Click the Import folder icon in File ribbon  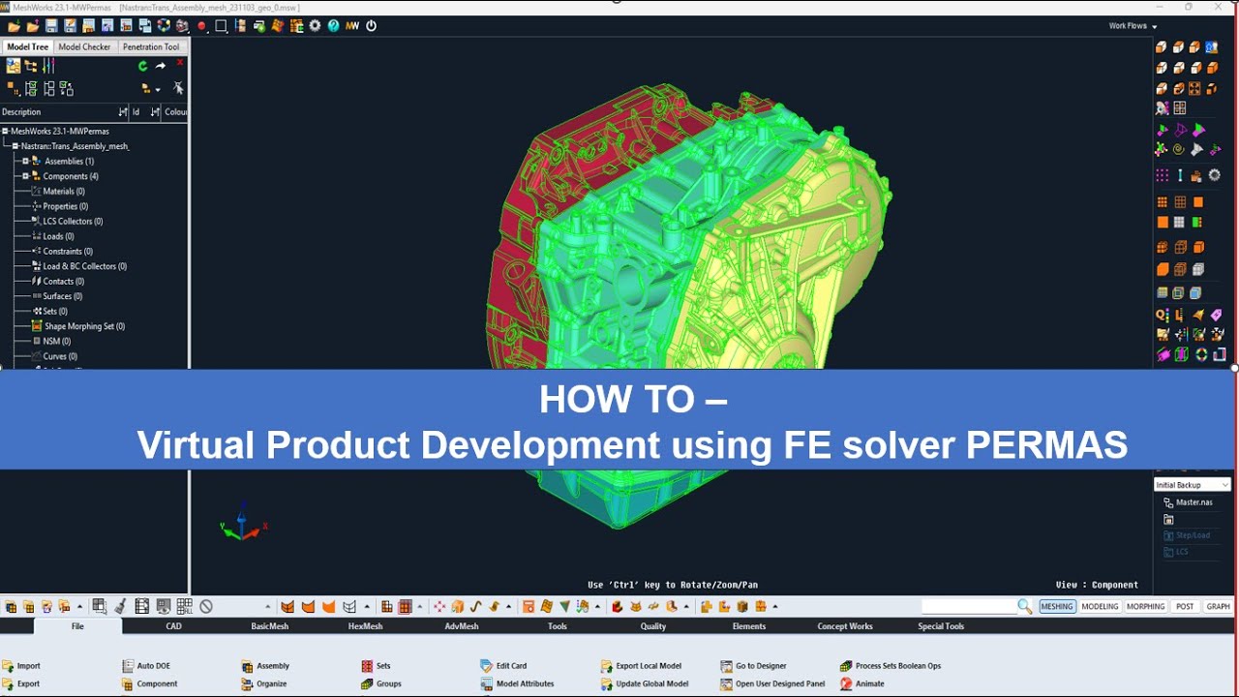tap(8, 666)
